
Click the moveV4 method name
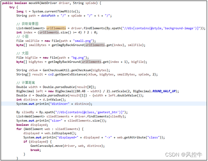coord(34,3)
